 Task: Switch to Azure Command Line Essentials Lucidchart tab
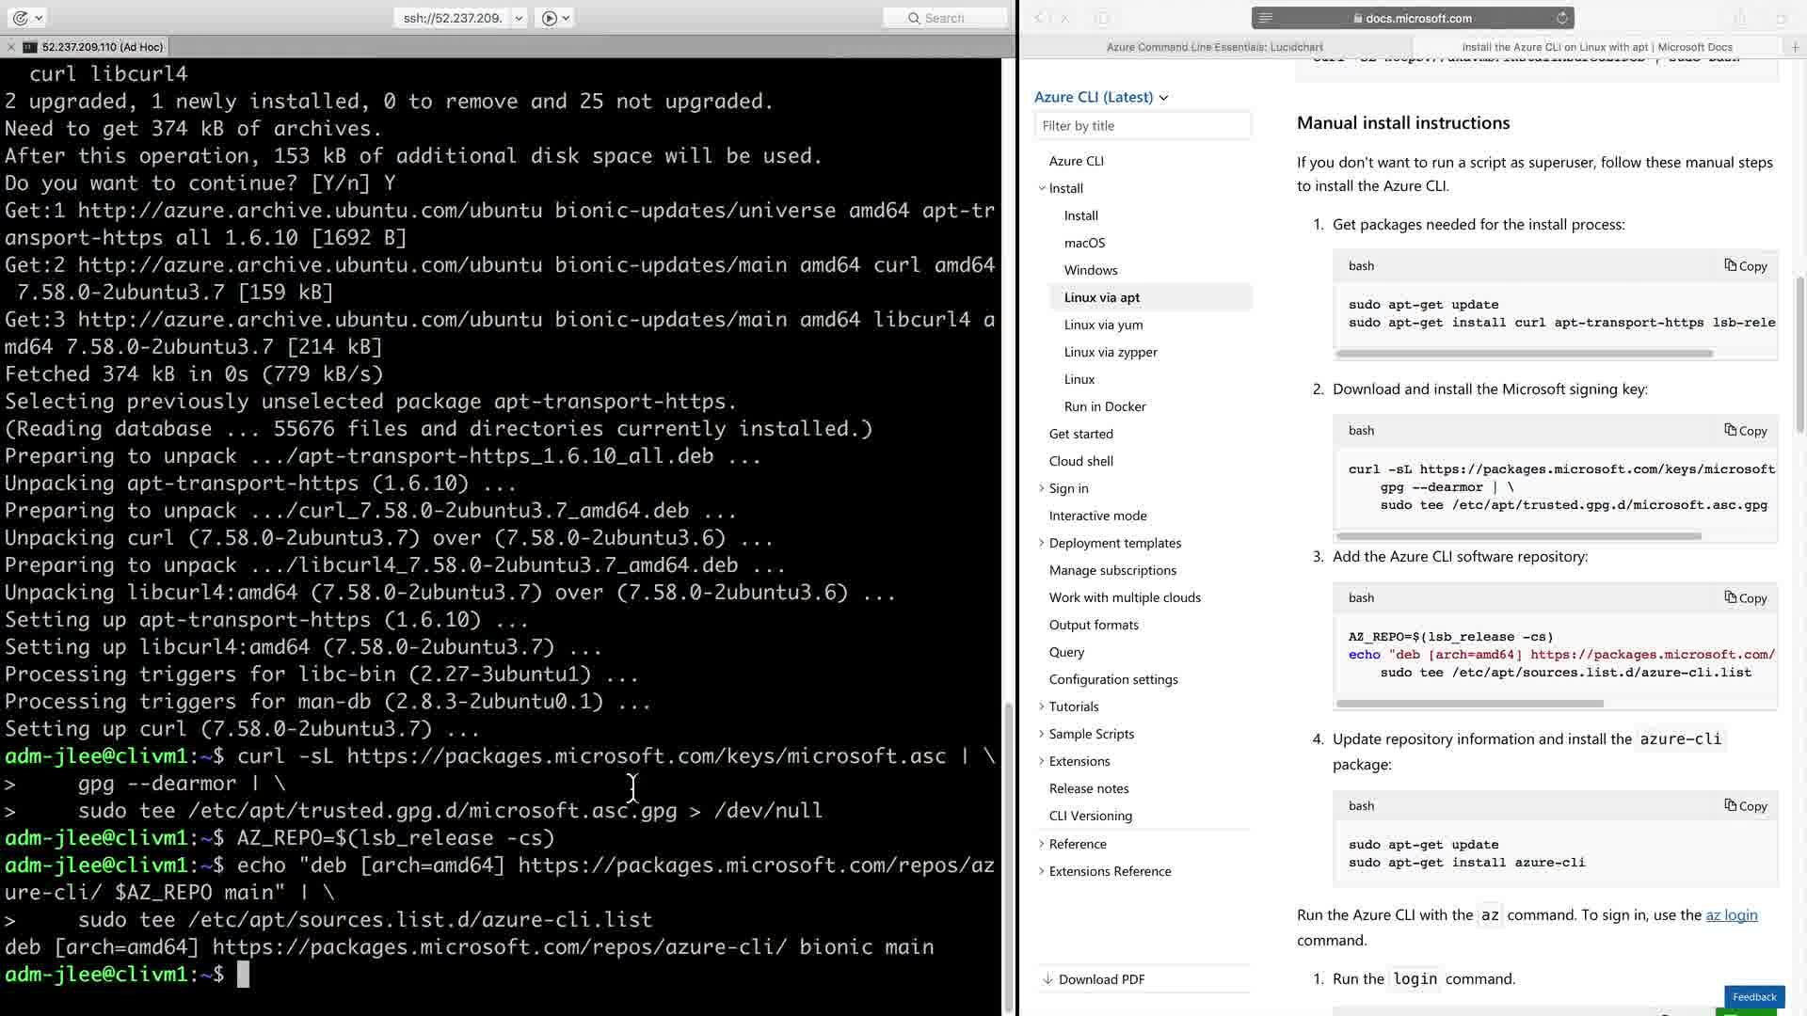[1214, 47]
